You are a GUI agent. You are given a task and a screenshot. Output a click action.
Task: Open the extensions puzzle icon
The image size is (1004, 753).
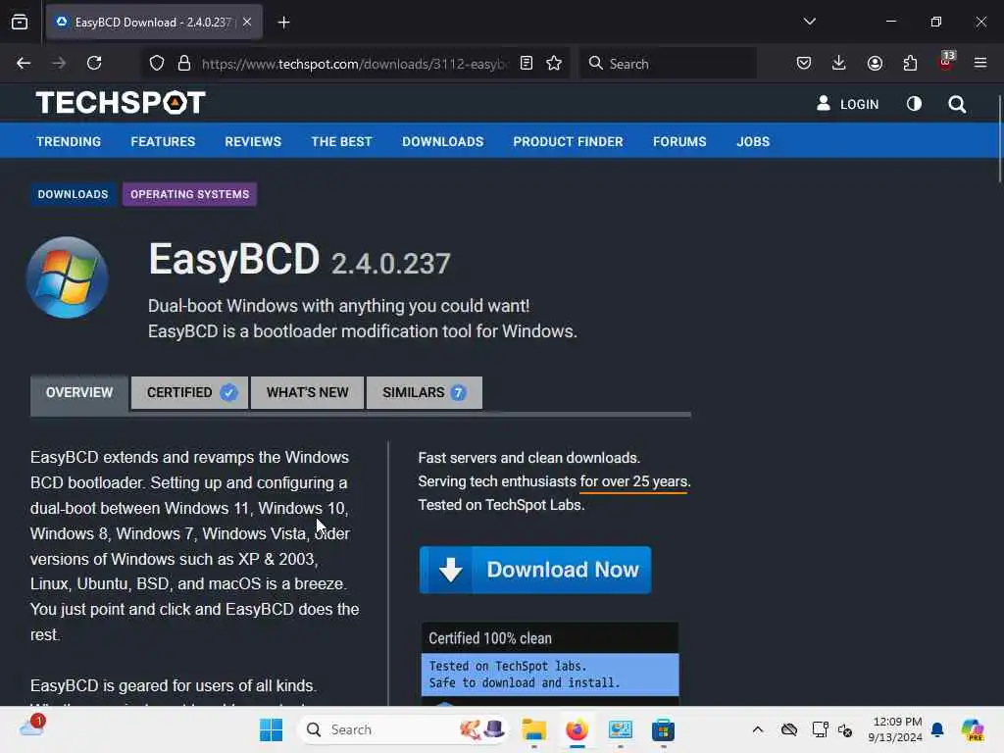click(910, 63)
